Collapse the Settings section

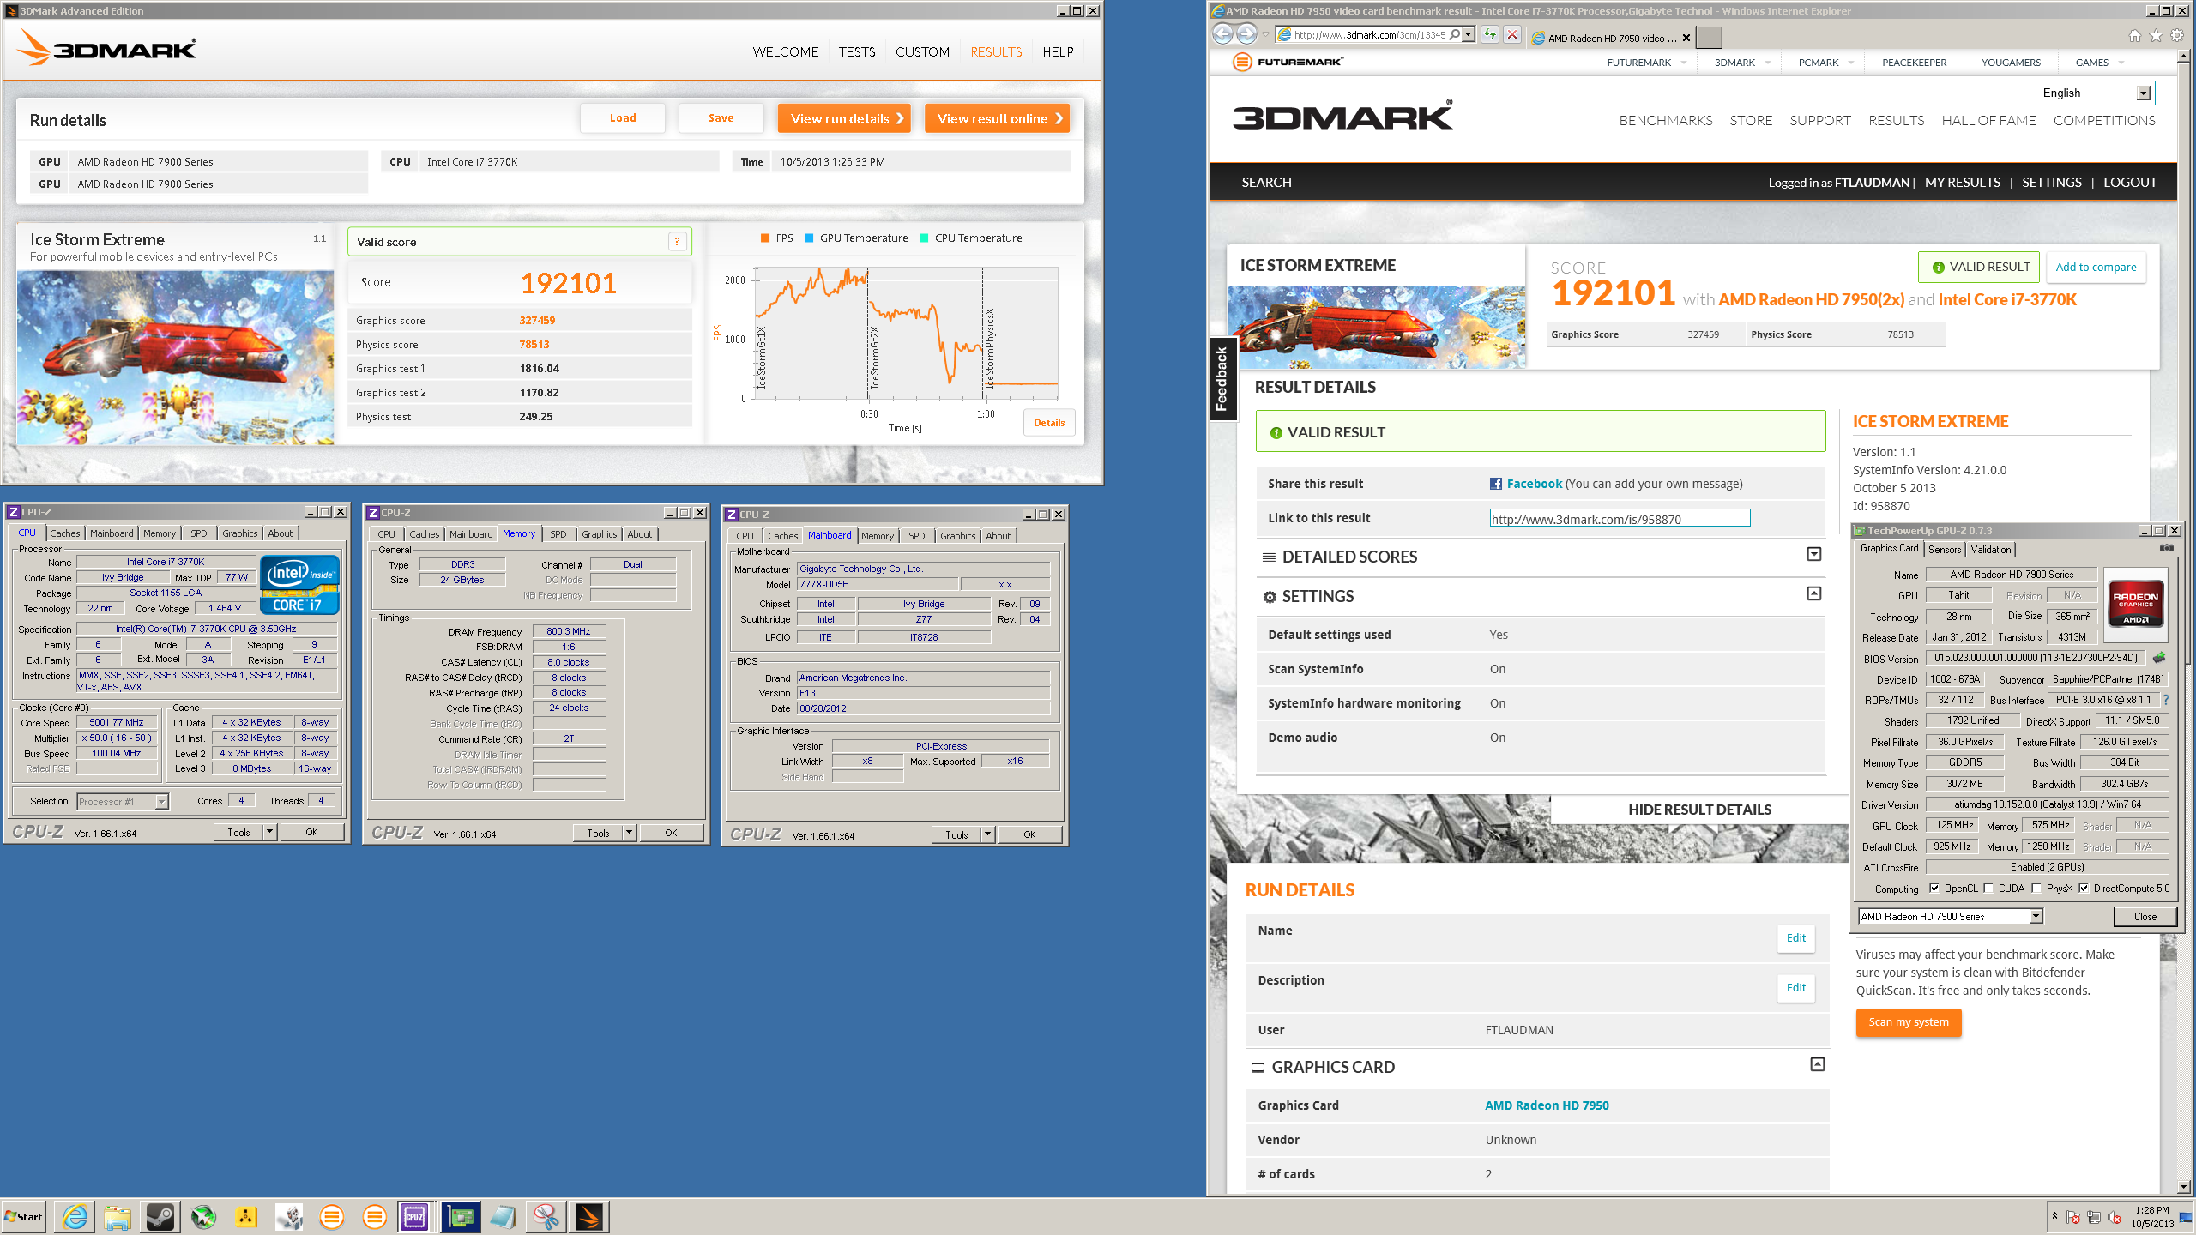(1814, 593)
